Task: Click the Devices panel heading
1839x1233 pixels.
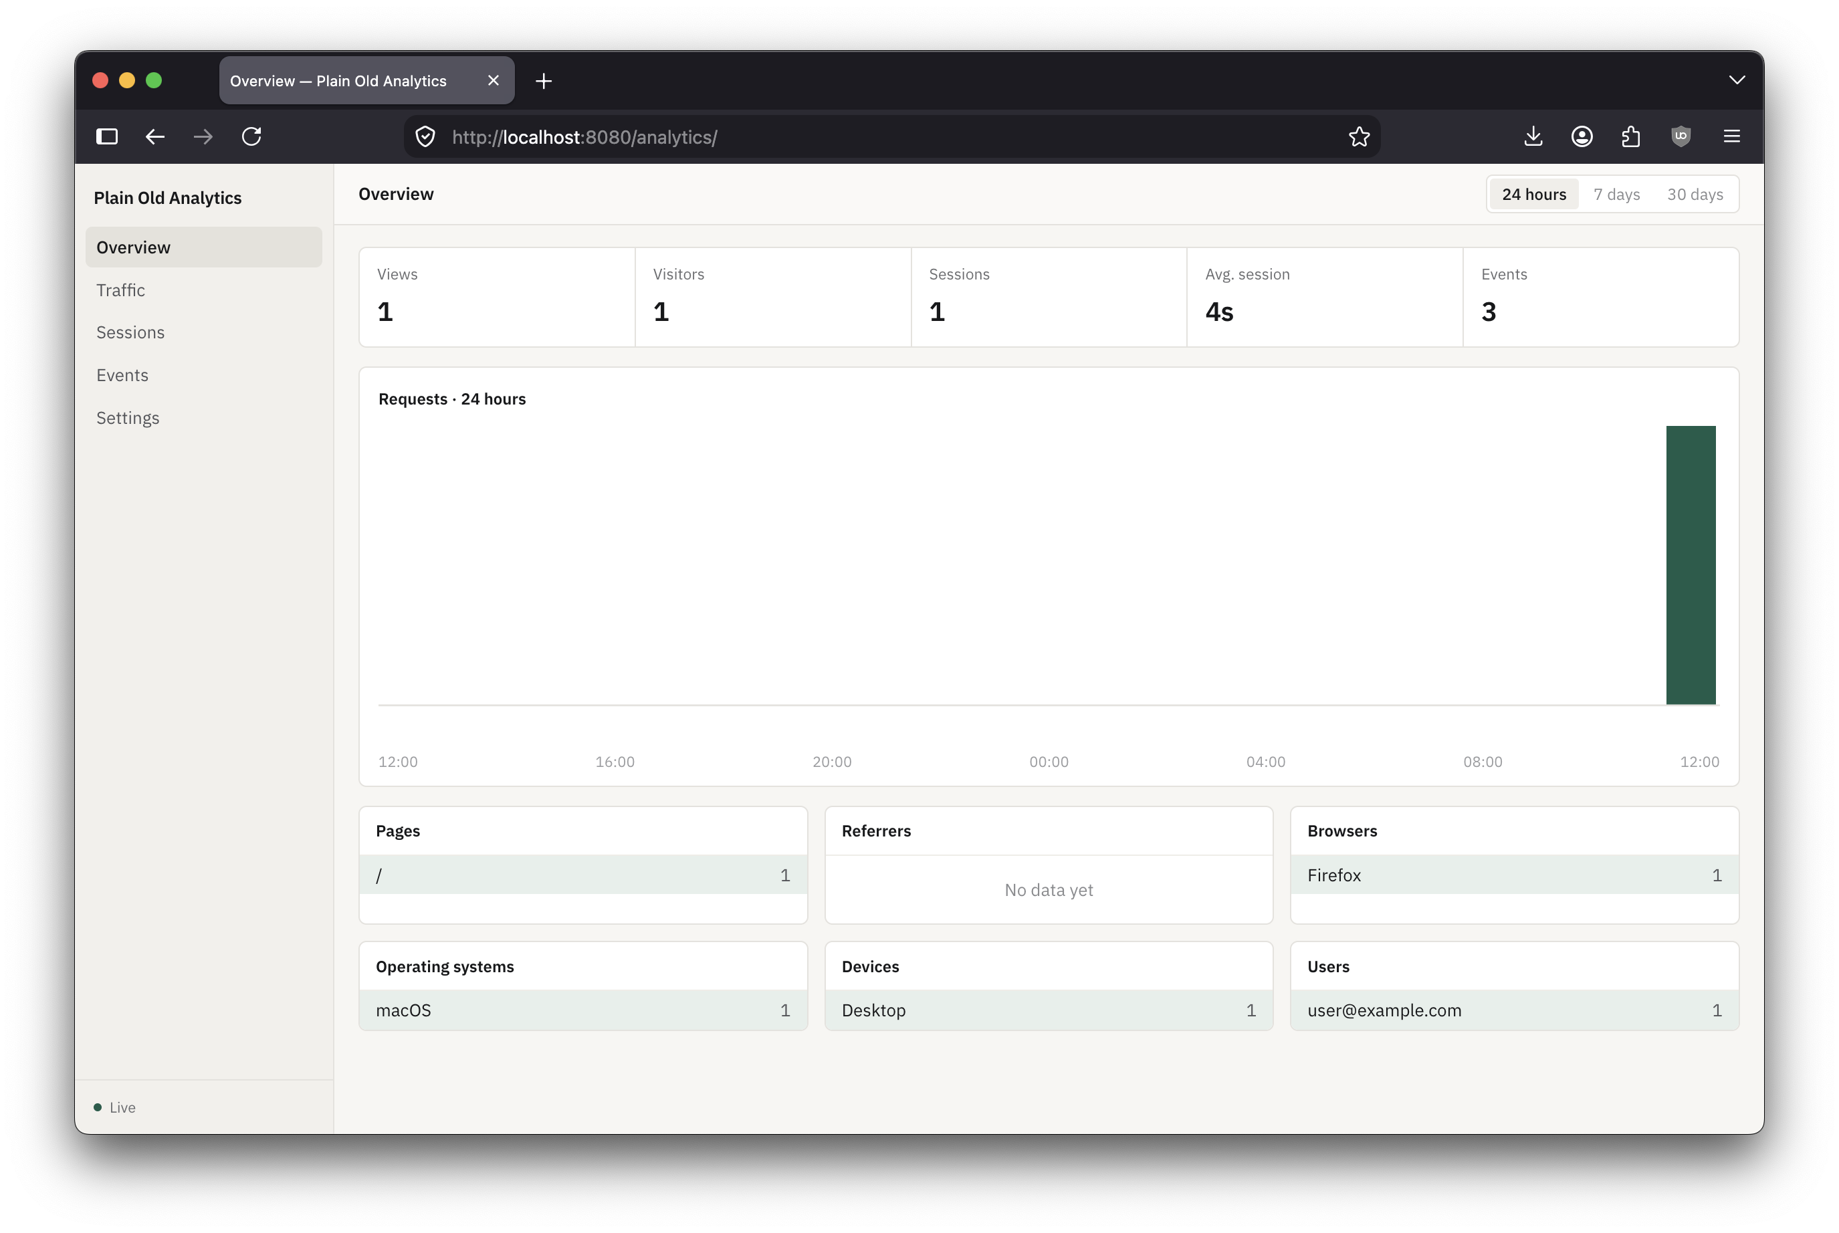Action: tap(869, 966)
